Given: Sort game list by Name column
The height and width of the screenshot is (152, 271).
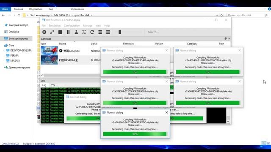Looking at the screenshot, I should [x=63, y=44].
